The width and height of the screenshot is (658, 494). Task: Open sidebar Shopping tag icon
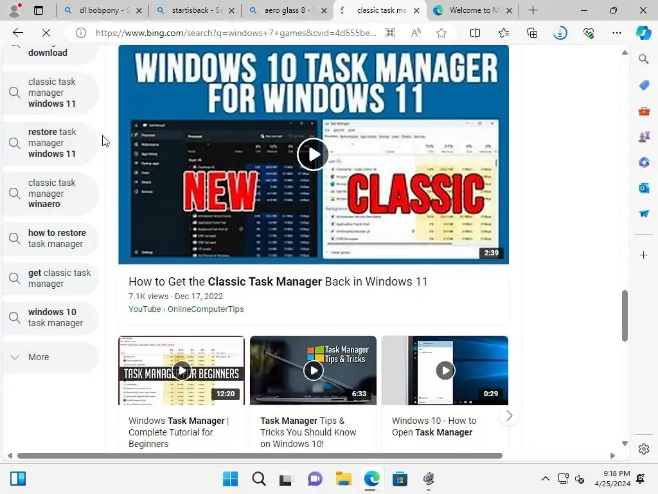[644, 86]
